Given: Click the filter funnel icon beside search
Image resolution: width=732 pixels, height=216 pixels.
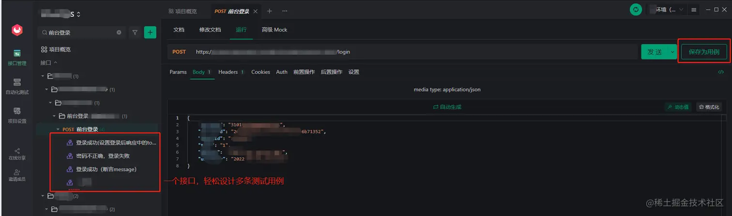Looking at the screenshot, I should tap(135, 32).
